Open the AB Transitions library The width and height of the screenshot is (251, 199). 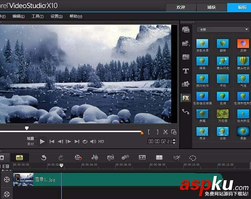[186, 57]
